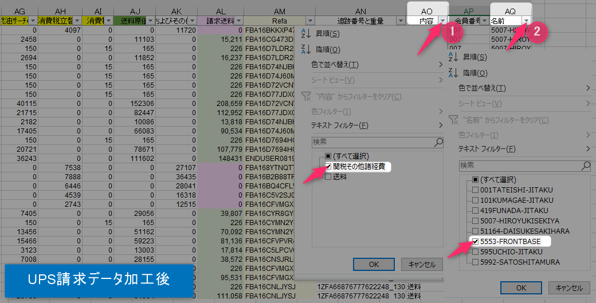This screenshot has height=303, width=596.
Task: Select cell containing 152306
Action: 135,103
